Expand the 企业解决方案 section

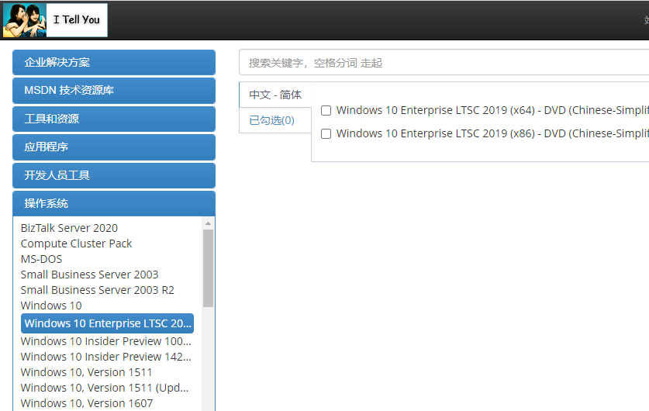tap(114, 63)
